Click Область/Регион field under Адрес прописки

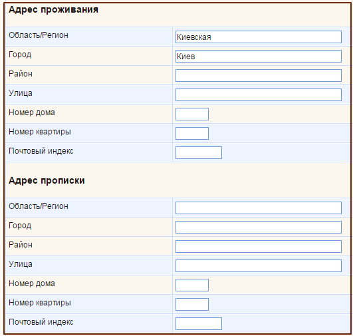click(259, 208)
